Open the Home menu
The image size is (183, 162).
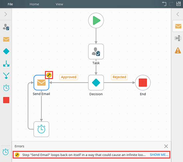(34, 4)
